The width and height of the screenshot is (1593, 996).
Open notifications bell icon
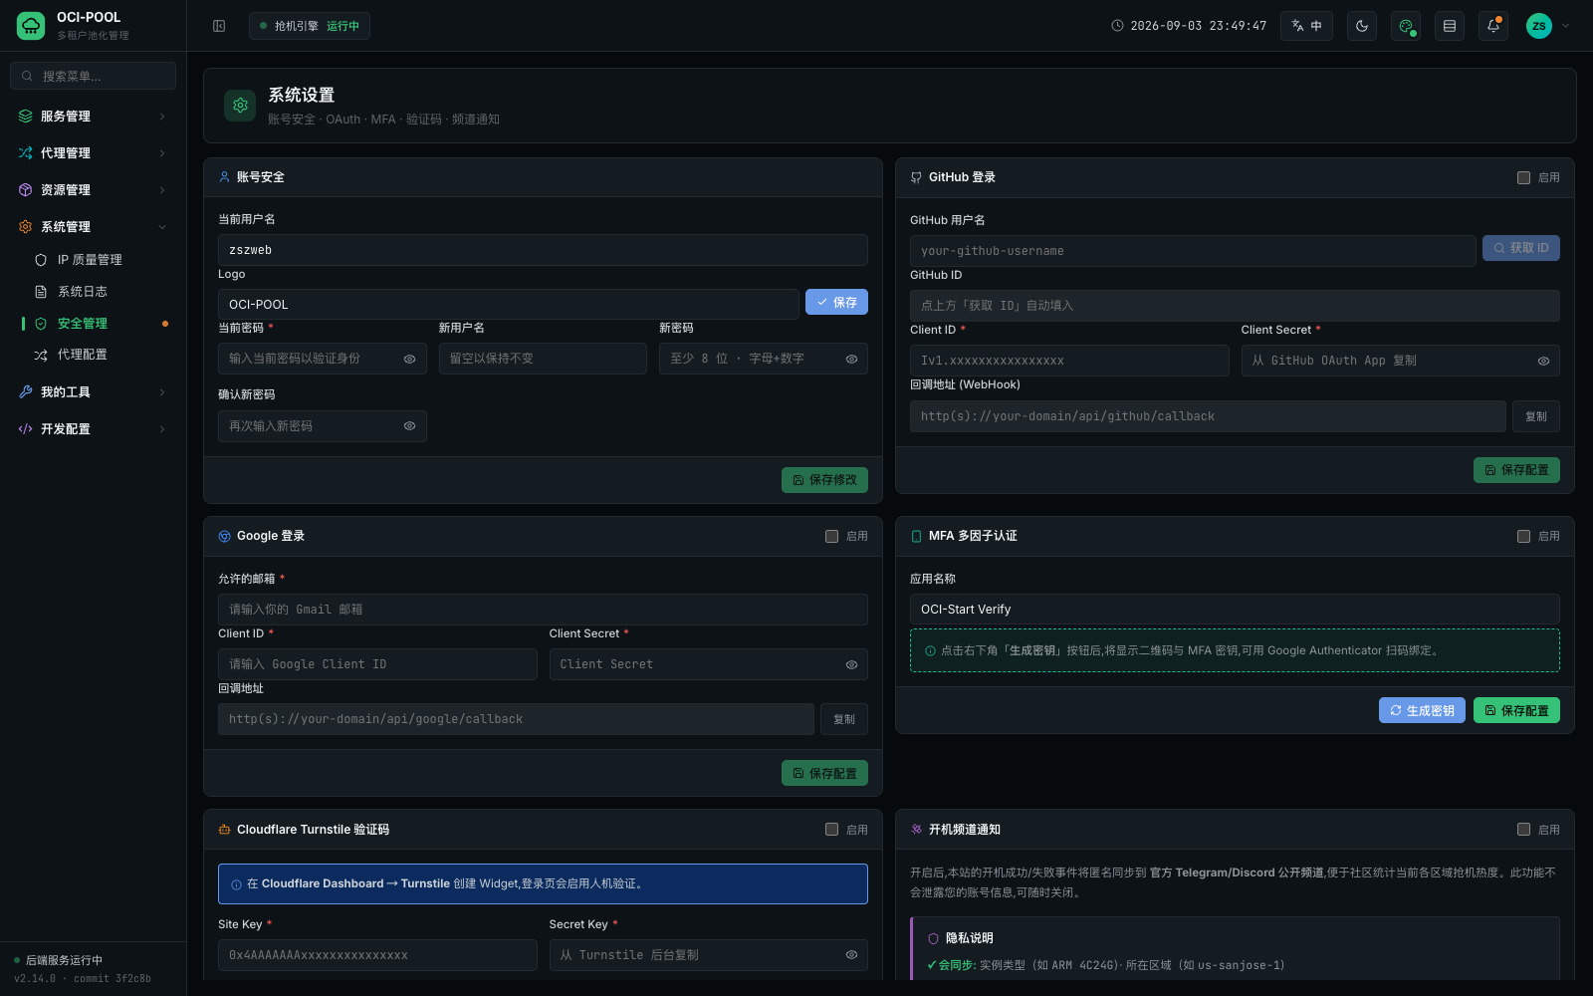[x=1493, y=26]
